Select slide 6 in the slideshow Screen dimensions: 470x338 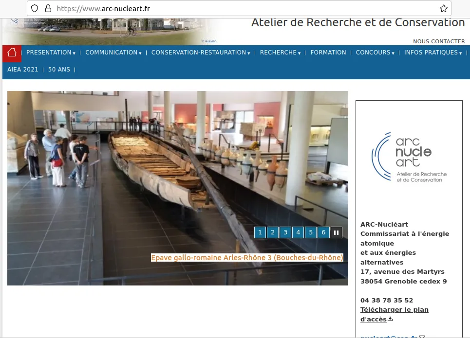pos(323,232)
